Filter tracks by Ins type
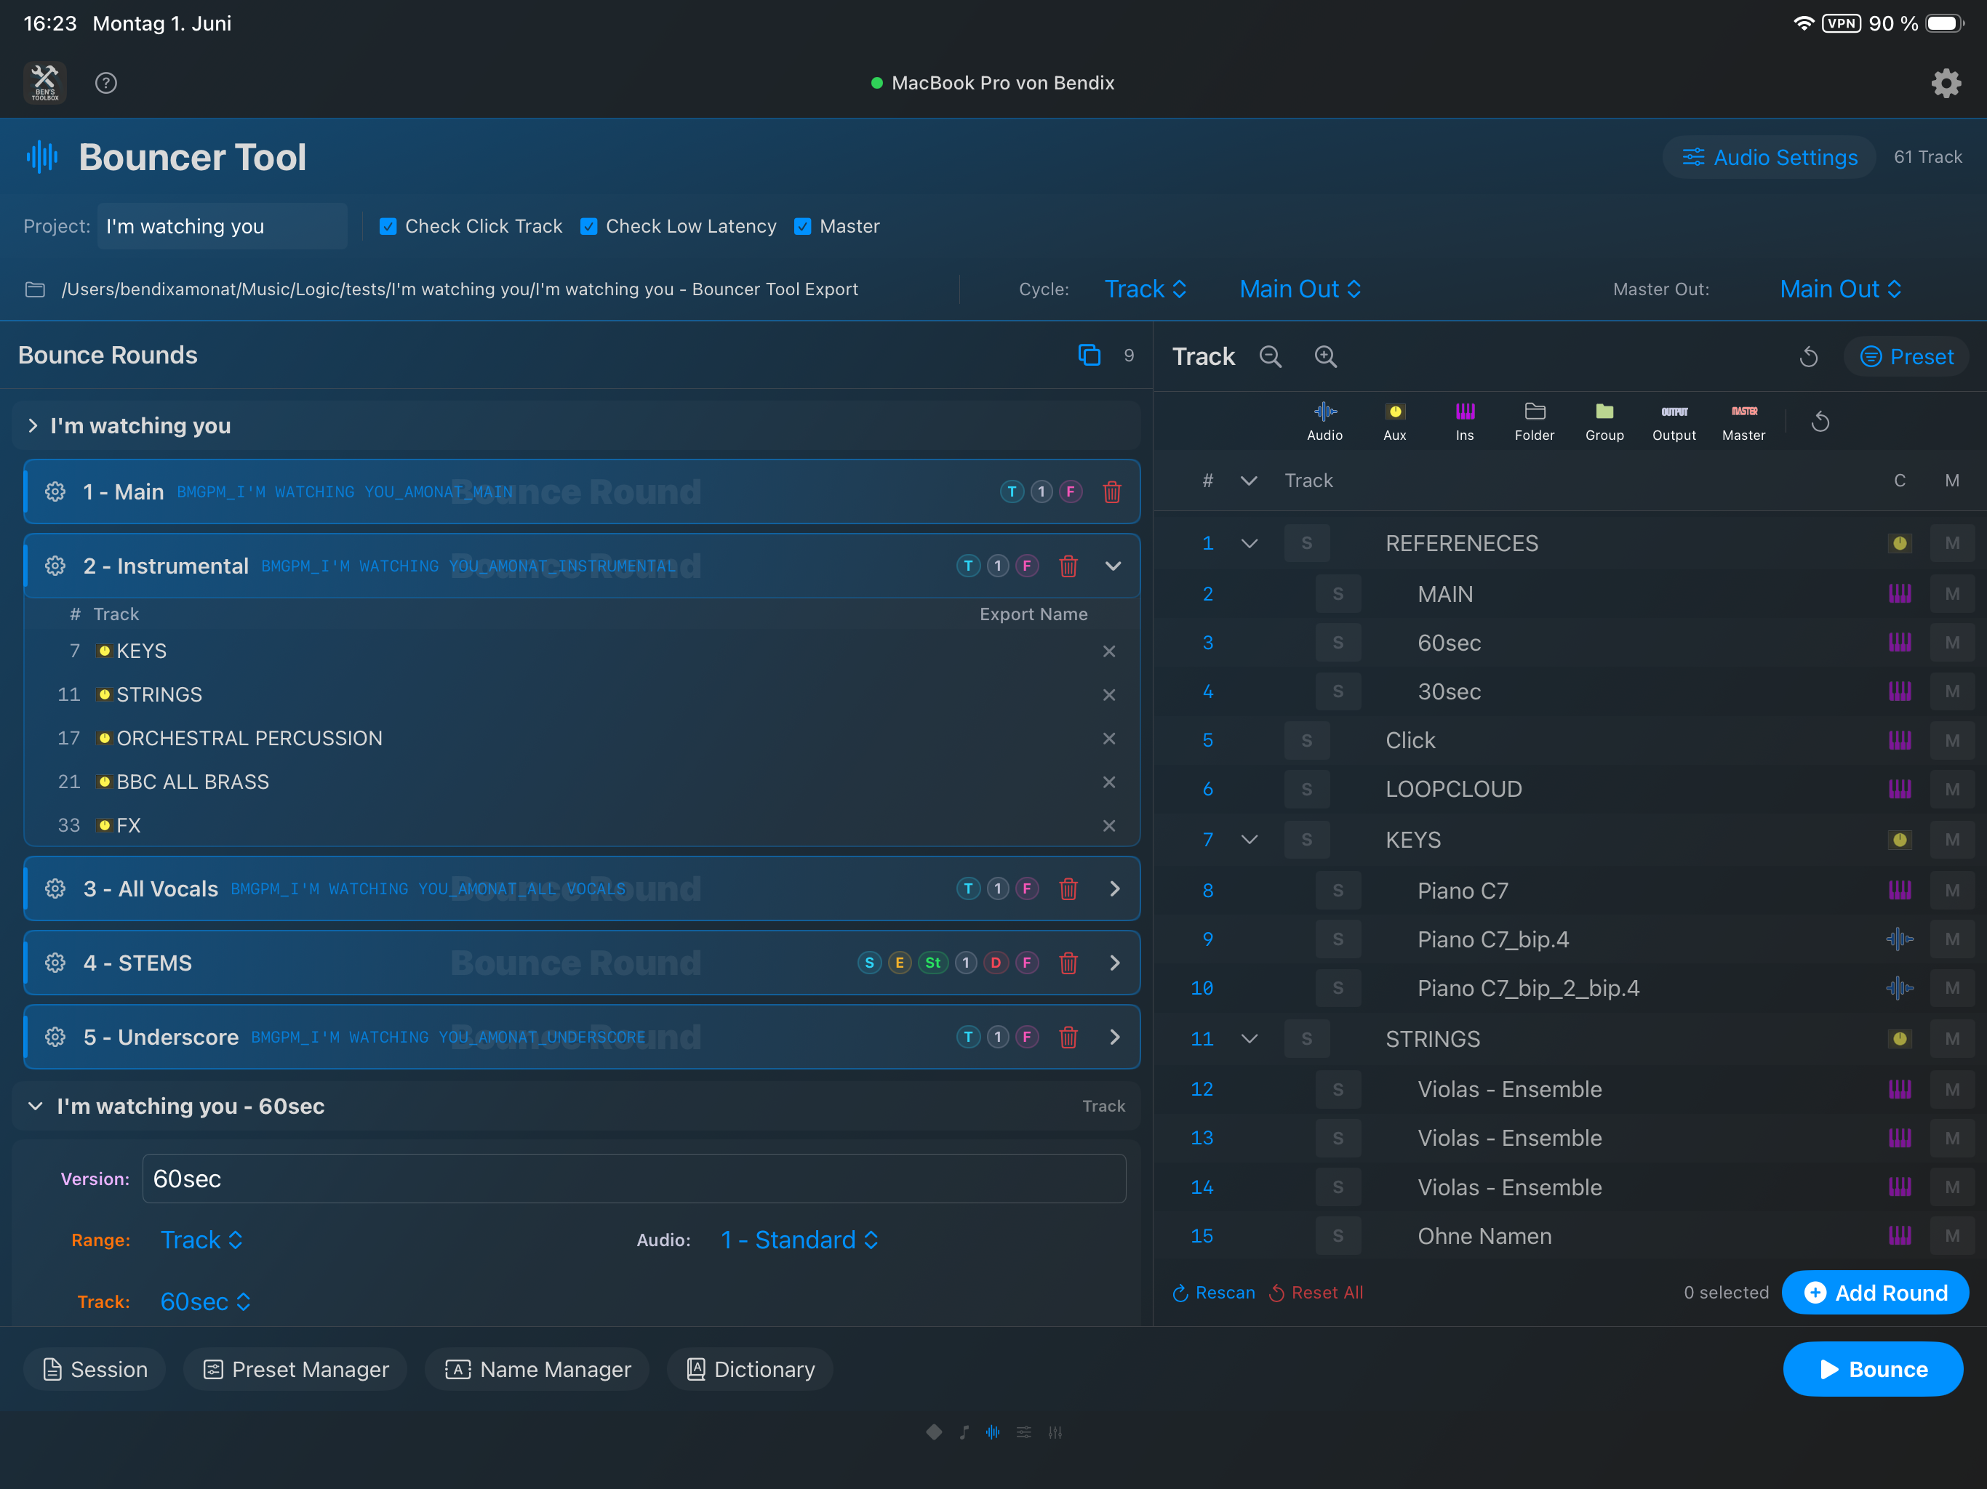The width and height of the screenshot is (1987, 1489). coord(1465,421)
